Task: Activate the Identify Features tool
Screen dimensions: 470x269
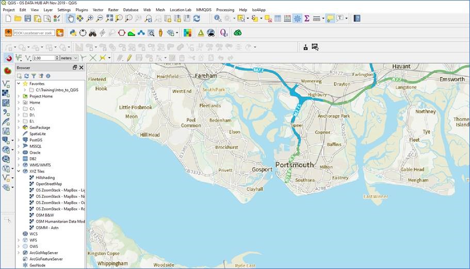Action: pos(218,19)
